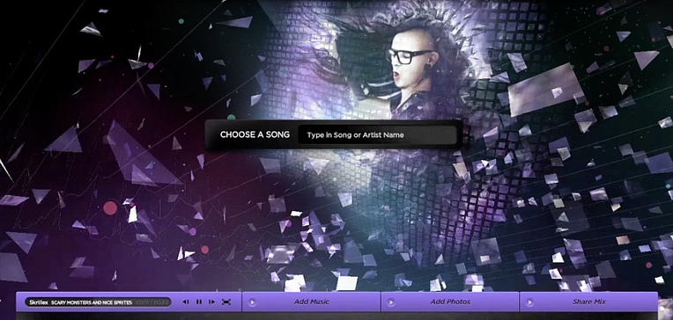Click the Scary Monsters and Nice Sprites title
The height and width of the screenshot is (320, 673).
(92, 302)
